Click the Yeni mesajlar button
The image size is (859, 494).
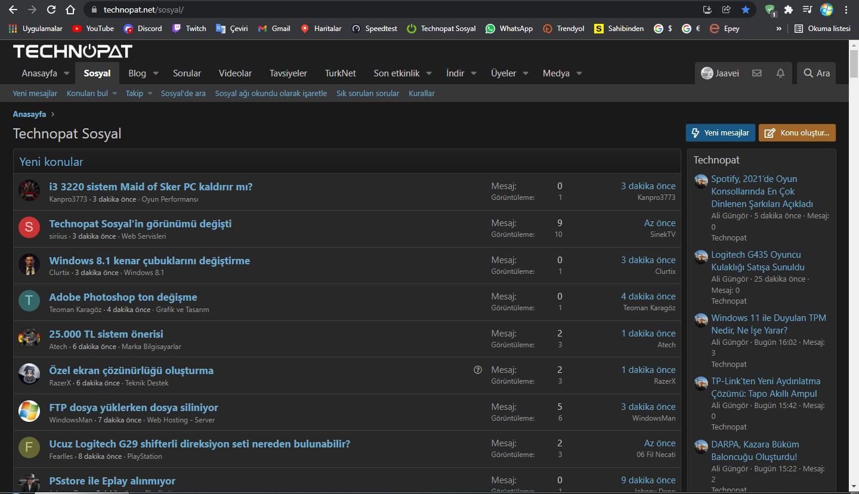721,132
